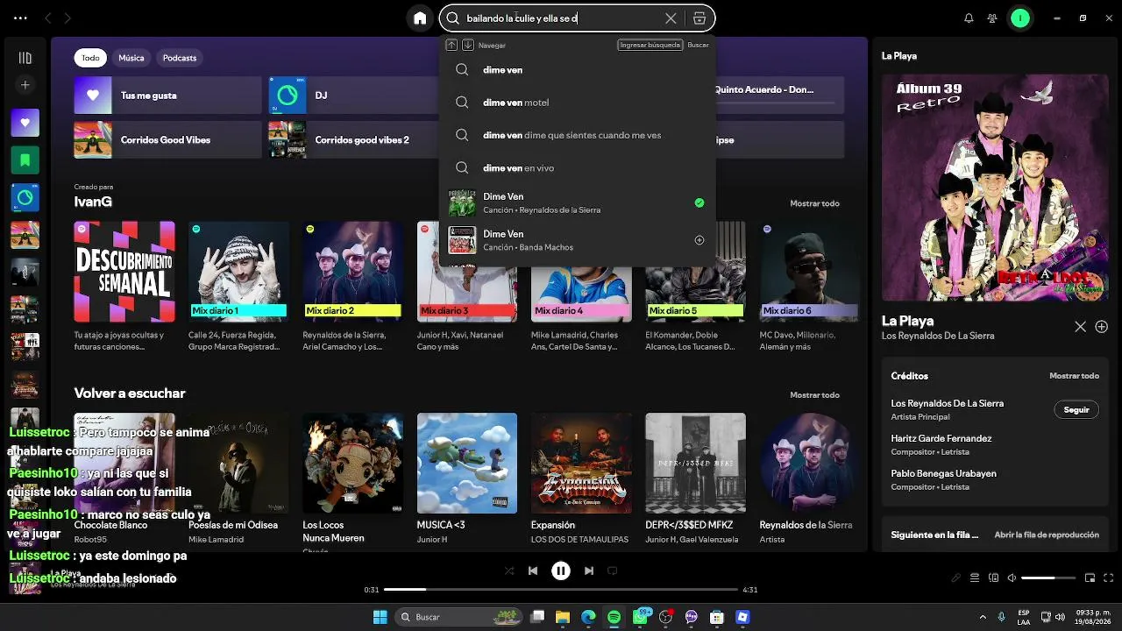Close the La Playa now-playing panel

coord(1080,327)
